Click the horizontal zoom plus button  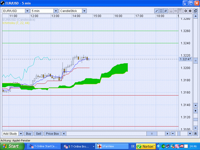coord(190,134)
